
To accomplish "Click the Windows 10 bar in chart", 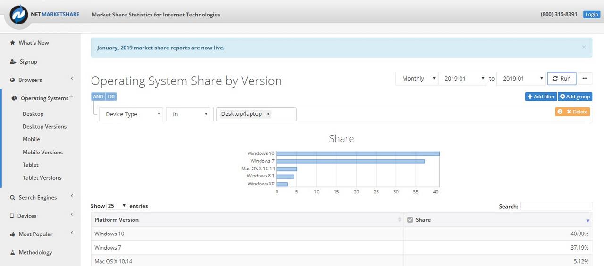I will (358, 153).
